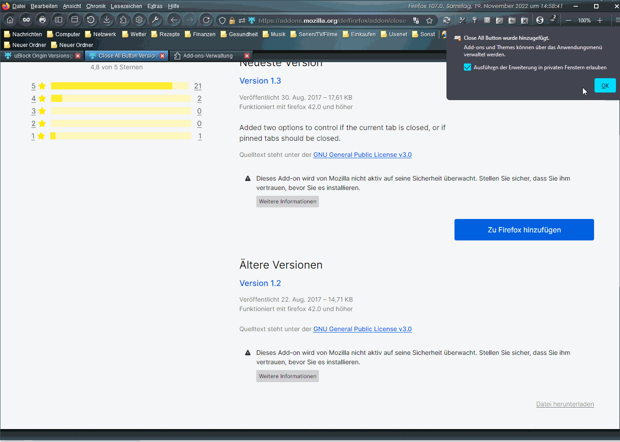This screenshot has width=620, height=442.
Task: Bookmark this page with the star icon
Action: click(x=429, y=21)
